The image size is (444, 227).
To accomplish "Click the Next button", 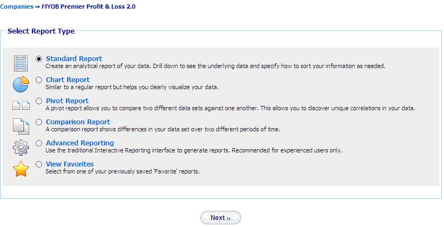I will (220, 218).
